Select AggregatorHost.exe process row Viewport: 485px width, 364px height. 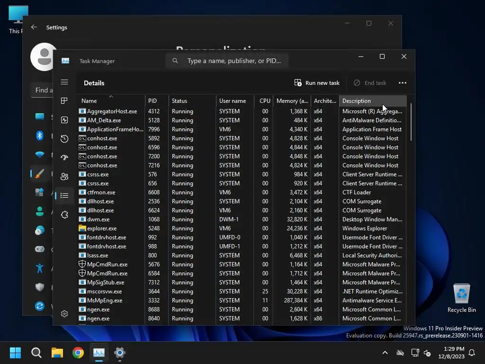(242, 111)
